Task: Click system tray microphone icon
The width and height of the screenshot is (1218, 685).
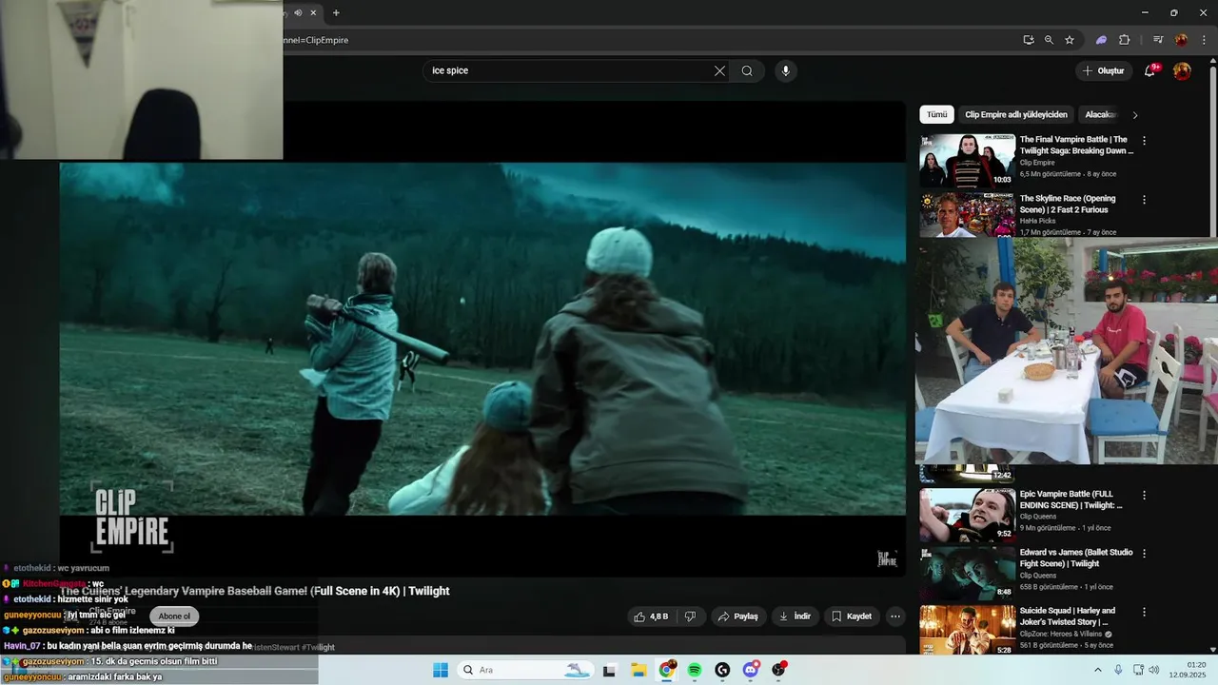Action: (1118, 670)
